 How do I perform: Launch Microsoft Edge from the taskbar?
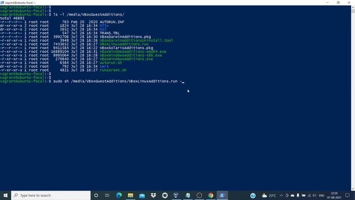coord(119,195)
